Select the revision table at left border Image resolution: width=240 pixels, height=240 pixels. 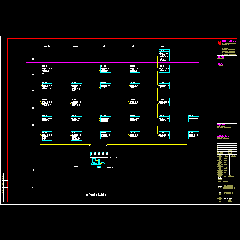click(x=4, y=181)
